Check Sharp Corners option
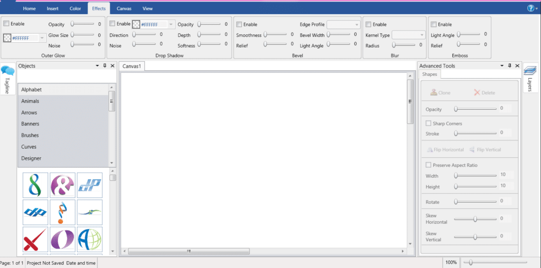Screen dimensions: 541x268 point(428,123)
